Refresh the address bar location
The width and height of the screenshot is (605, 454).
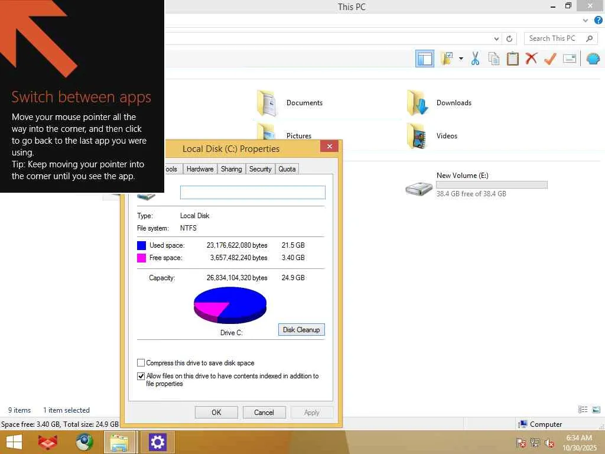[509, 38]
